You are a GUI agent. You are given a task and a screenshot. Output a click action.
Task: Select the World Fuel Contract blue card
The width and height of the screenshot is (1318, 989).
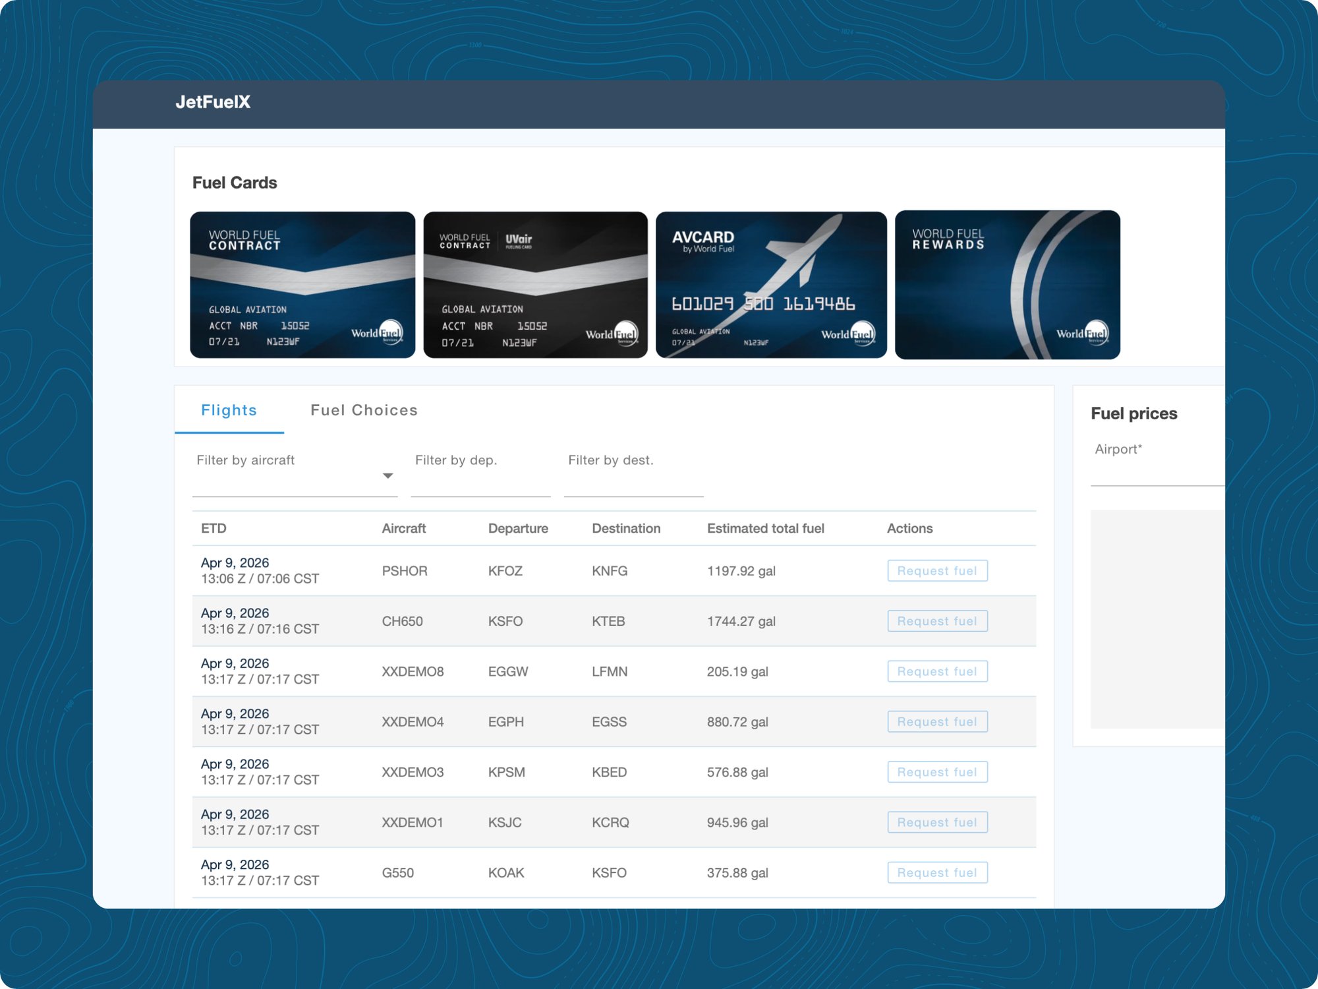pos(302,285)
